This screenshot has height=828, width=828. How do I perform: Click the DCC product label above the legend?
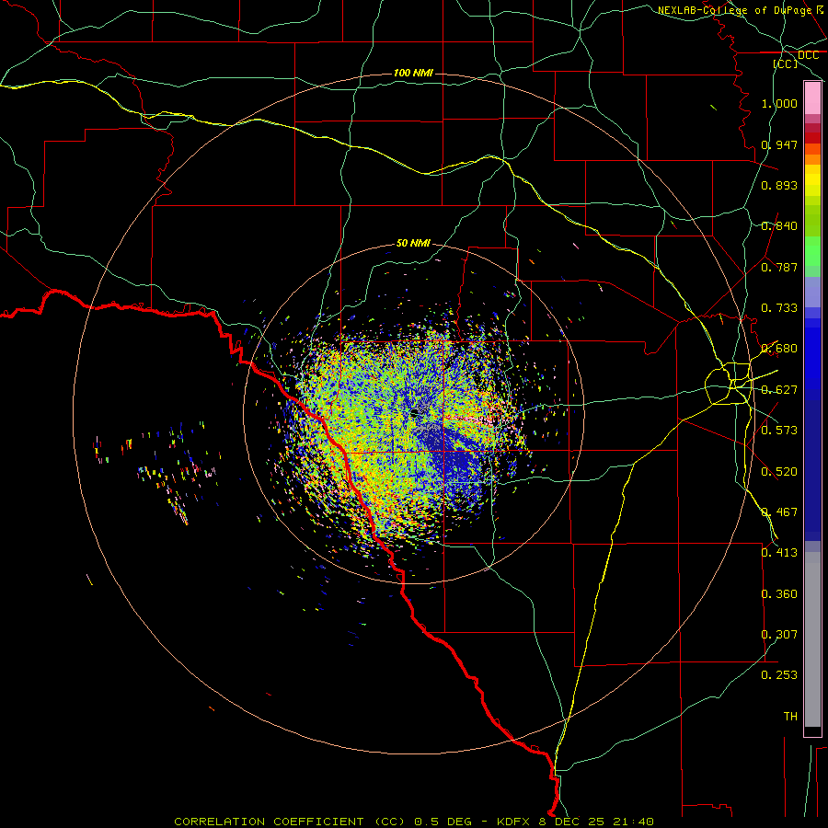pyautogui.click(x=808, y=55)
